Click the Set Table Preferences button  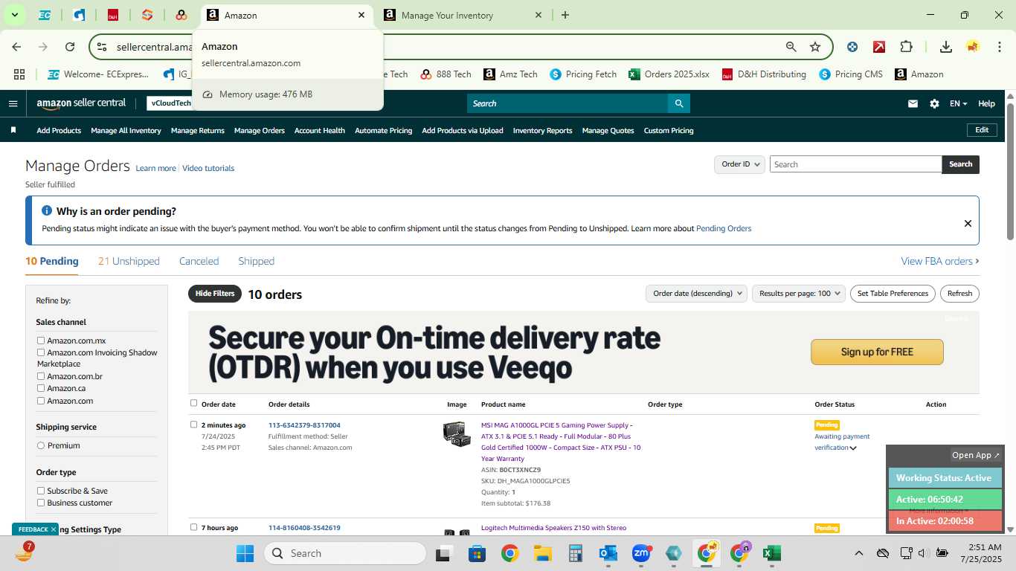893,294
